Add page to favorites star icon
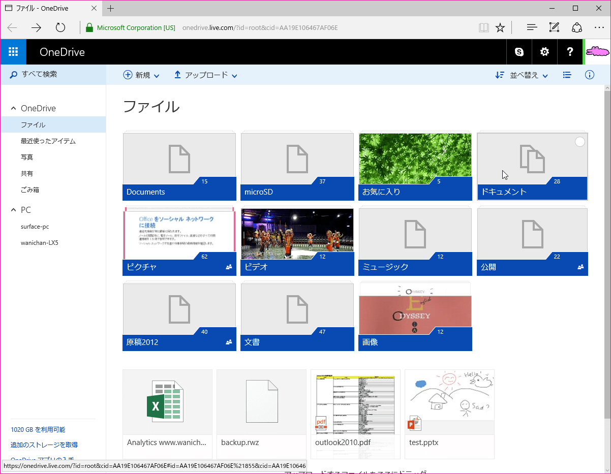The image size is (611, 474). (x=500, y=27)
